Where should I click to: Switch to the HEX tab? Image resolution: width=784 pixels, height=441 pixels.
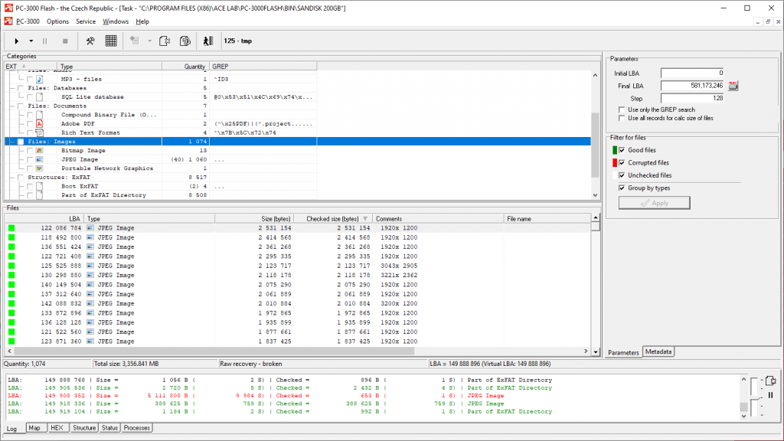click(x=58, y=428)
